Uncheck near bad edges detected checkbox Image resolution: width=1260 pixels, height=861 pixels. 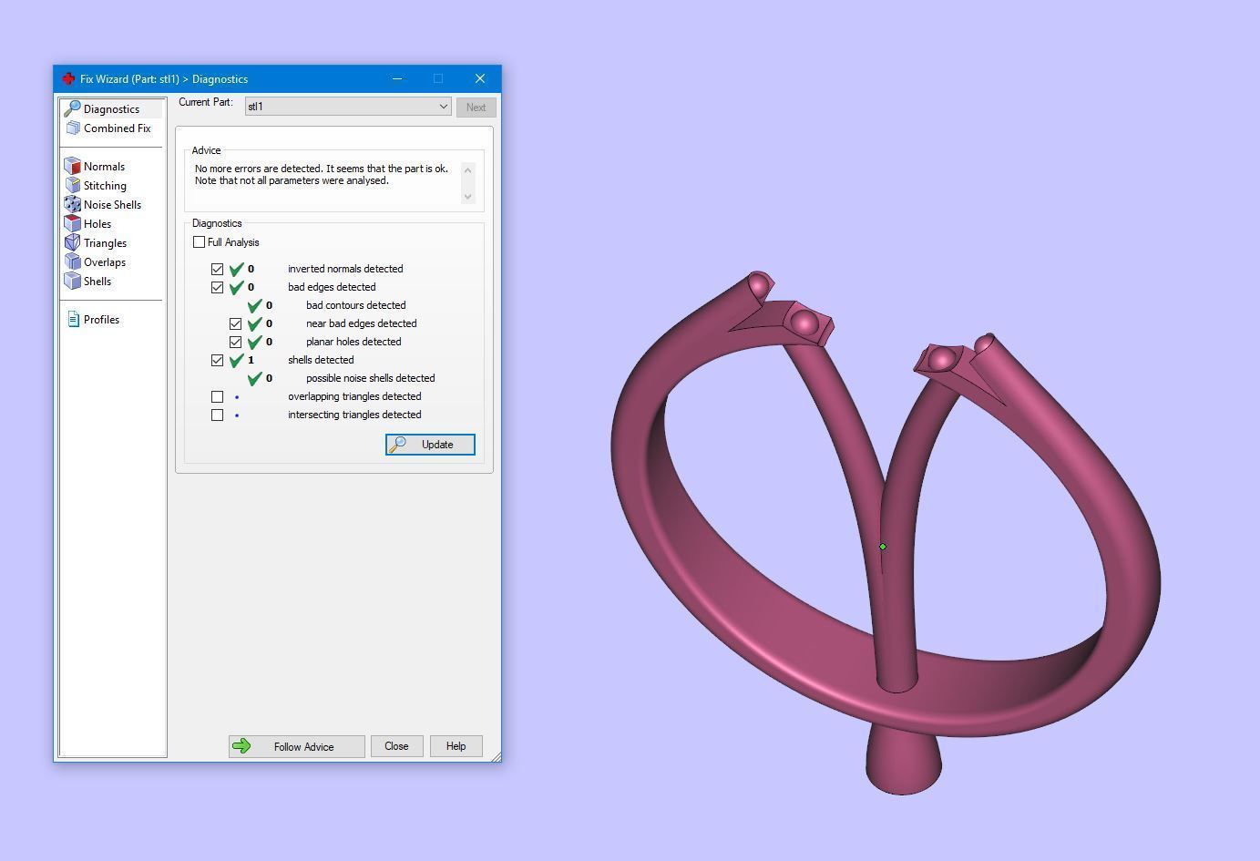[235, 323]
